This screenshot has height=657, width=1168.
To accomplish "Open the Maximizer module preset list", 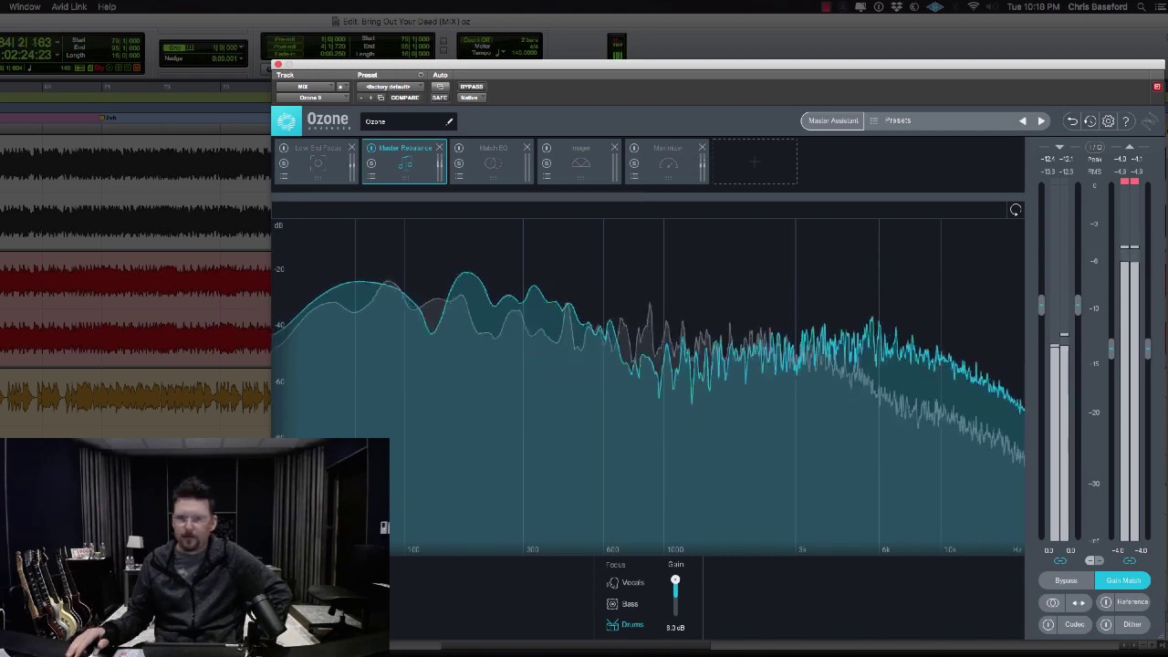I will (634, 176).
